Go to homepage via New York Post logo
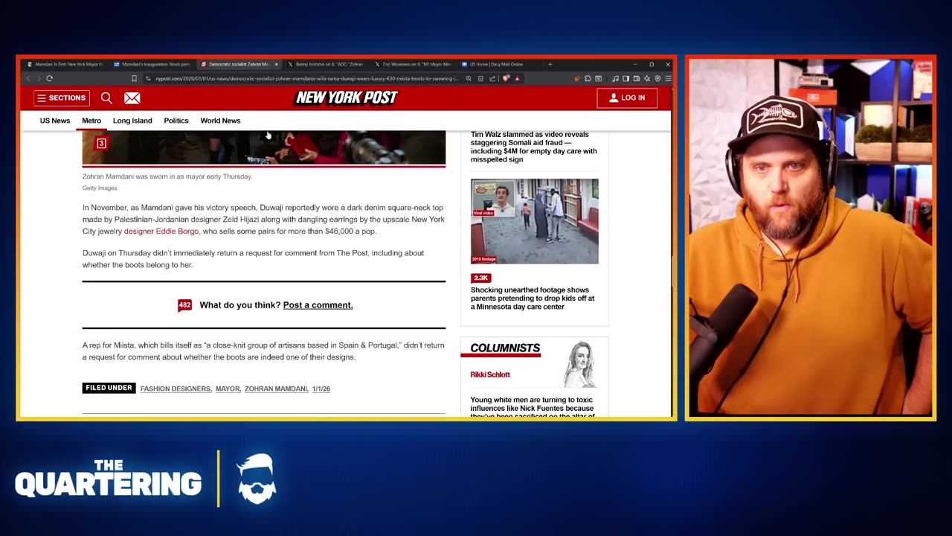952x536 pixels. [x=347, y=98]
